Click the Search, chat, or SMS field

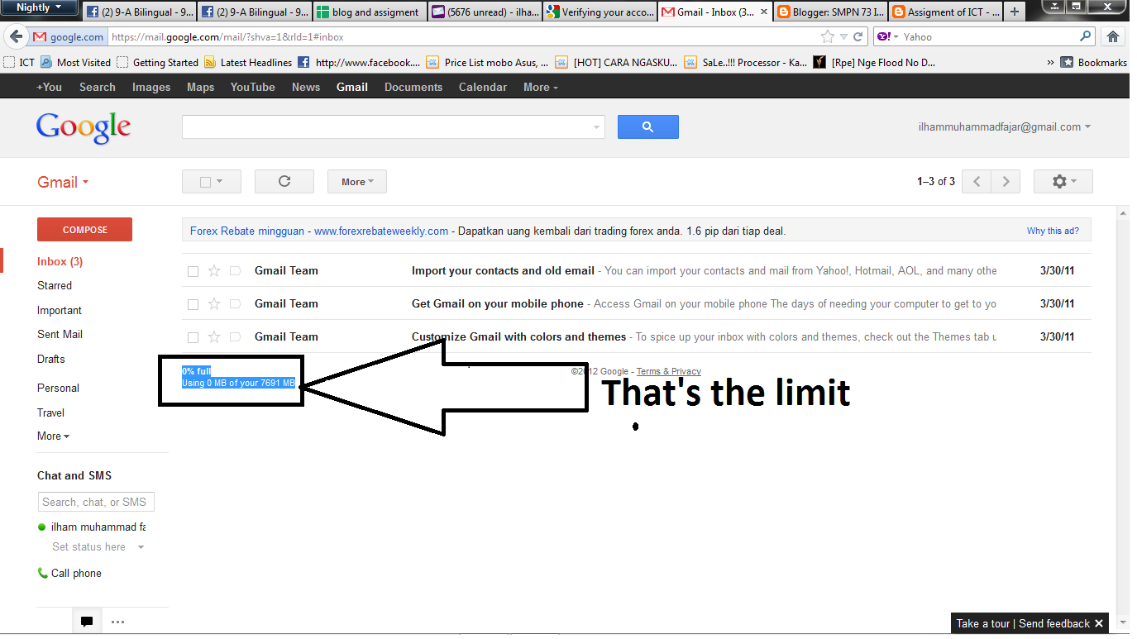[x=96, y=502]
